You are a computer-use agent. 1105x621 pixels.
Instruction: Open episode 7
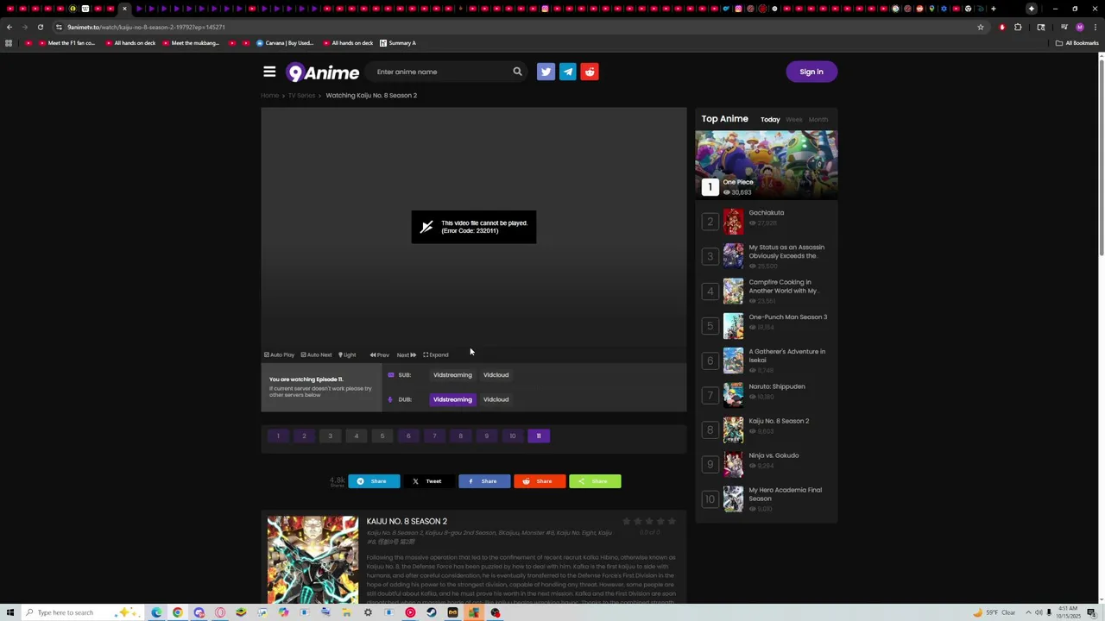click(434, 436)
